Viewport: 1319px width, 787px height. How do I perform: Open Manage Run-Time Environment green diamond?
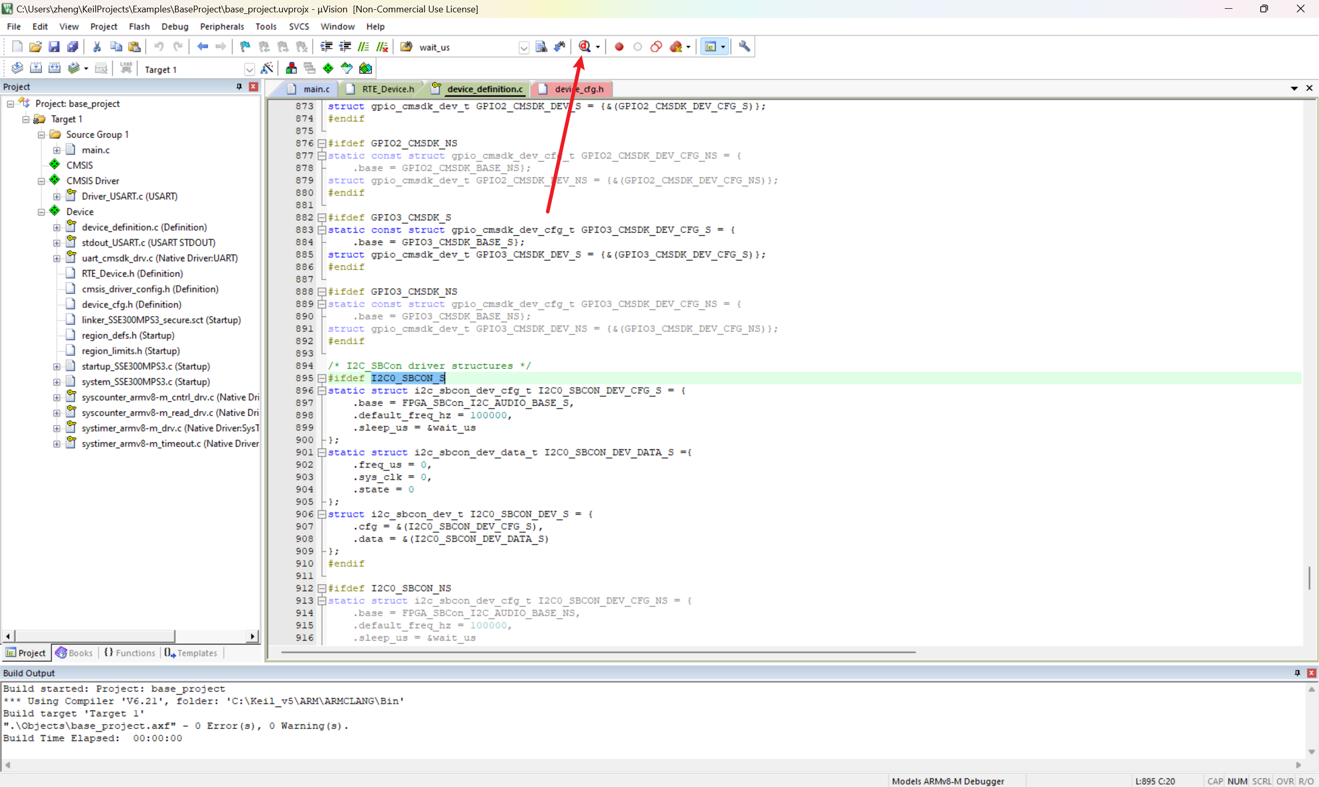(x=328, y=69)
